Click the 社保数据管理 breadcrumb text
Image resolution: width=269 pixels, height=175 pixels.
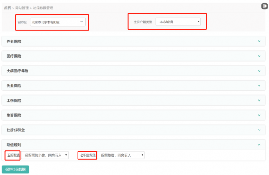click(43, 8)
